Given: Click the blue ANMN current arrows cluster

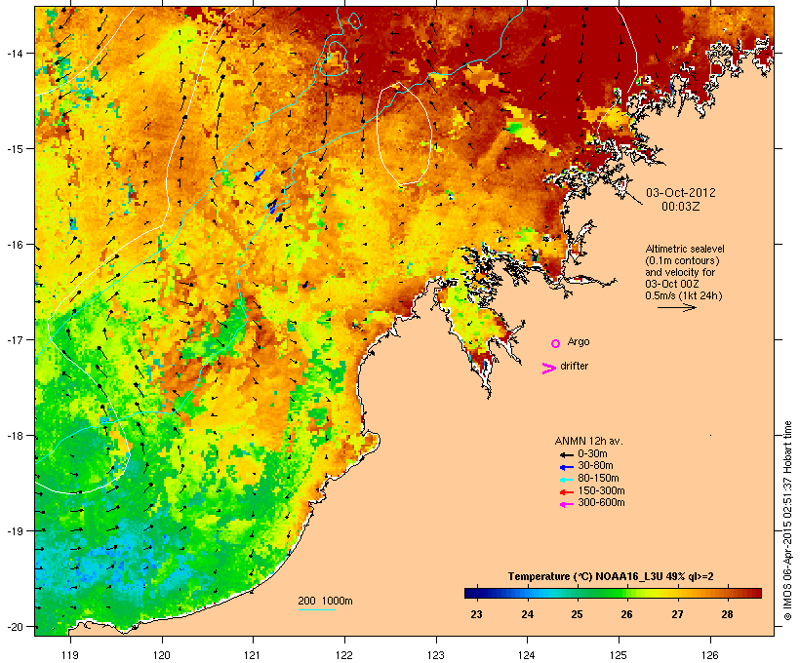Looking at the screenshot, I should (x=268, y=196).
